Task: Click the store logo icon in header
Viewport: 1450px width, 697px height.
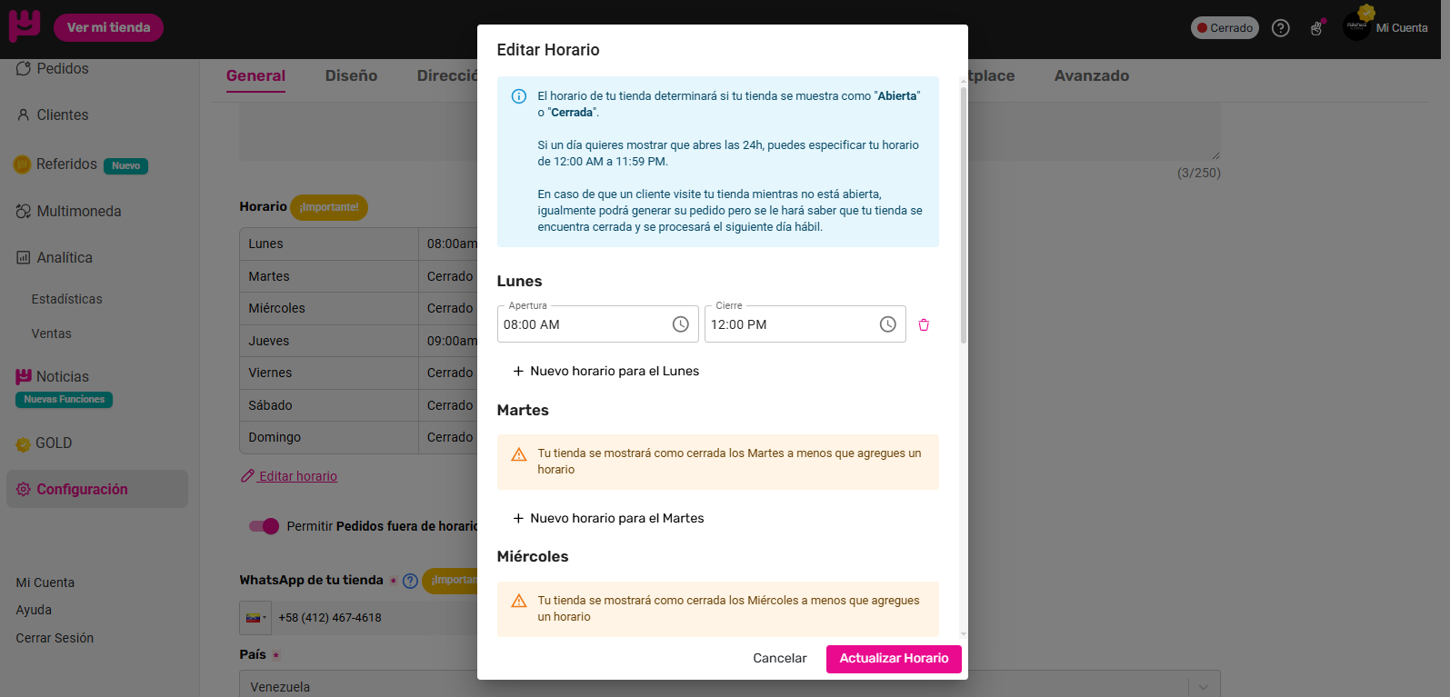Action: 25,26
